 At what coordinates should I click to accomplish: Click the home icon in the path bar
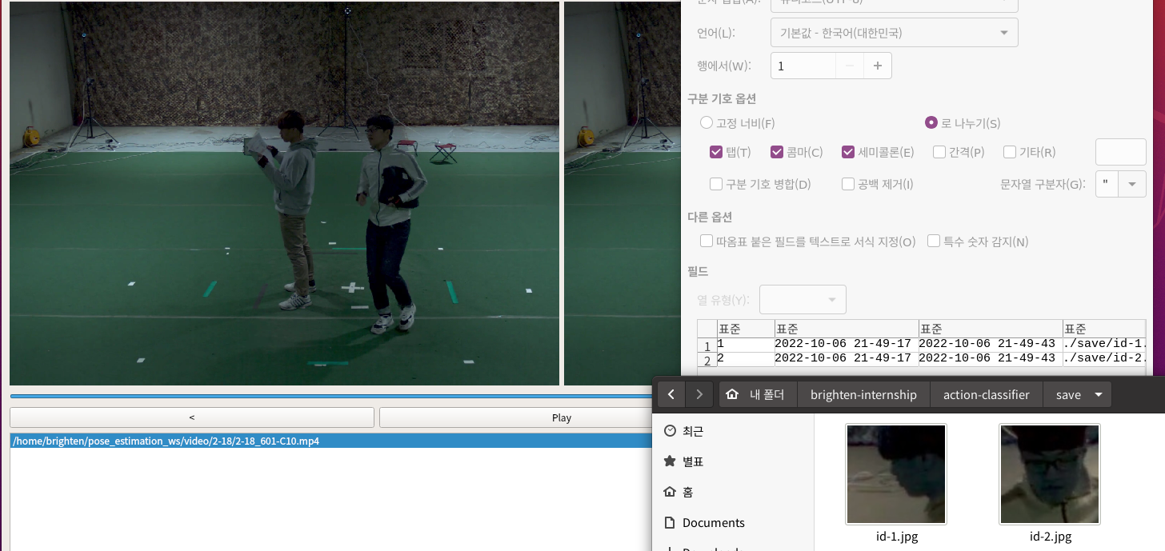(x=731, y=394)
